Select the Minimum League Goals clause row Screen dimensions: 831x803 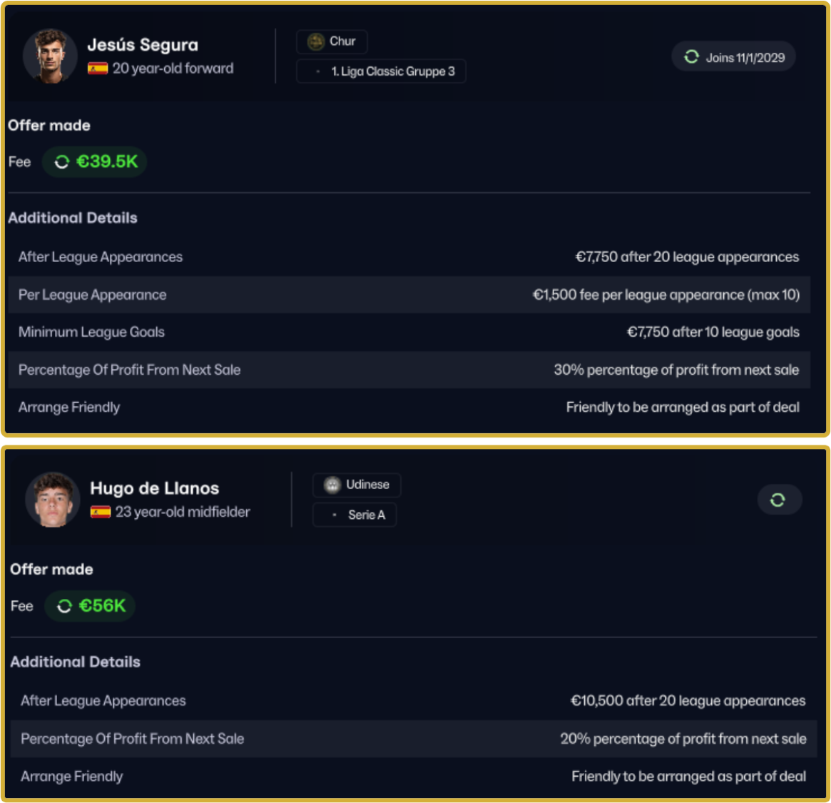pos(409,332)
